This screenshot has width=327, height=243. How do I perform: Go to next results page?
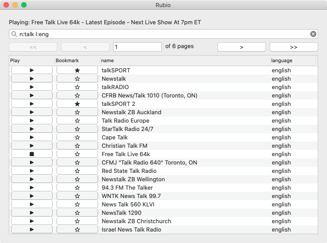pyautogui.click(x=242, y=47)
